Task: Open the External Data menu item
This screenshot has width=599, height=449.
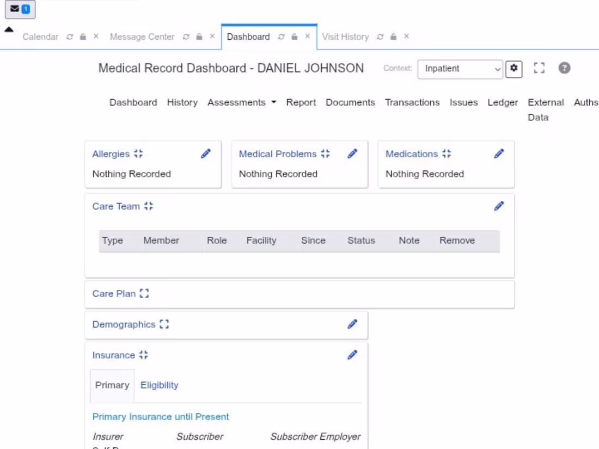Action: [546, 109]
